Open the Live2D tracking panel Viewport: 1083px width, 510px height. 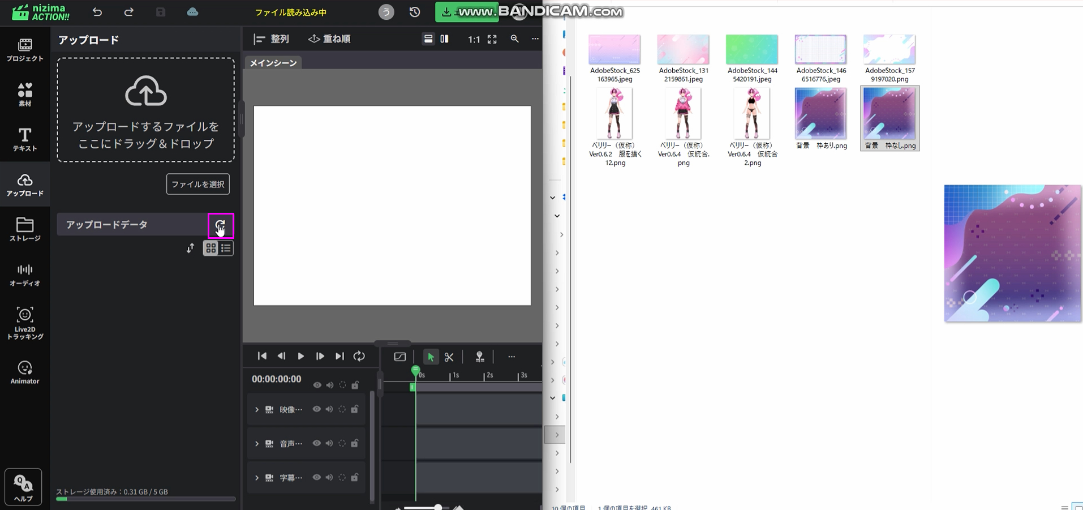tap(25, 323)
